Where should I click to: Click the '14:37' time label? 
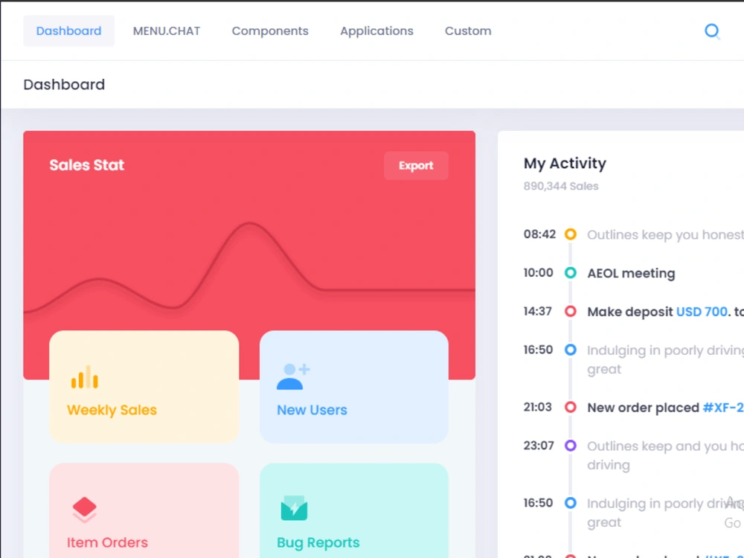(538, 311)
